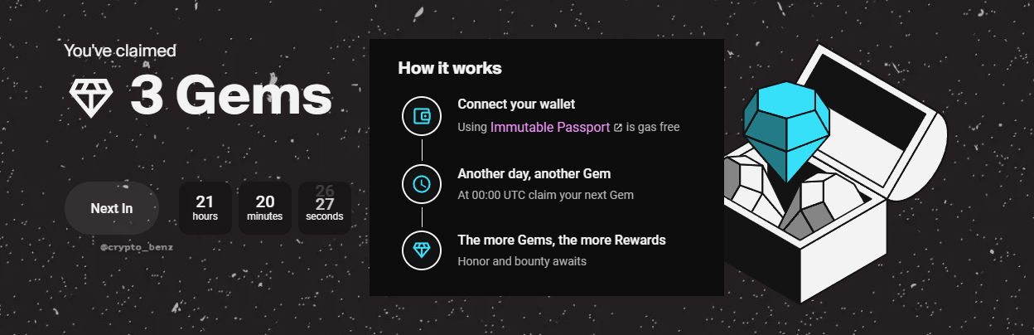This screenshot has width=1034, height=335.
Task: Click the external link icon after Immutable Passport
Action: tap(617, 128)
